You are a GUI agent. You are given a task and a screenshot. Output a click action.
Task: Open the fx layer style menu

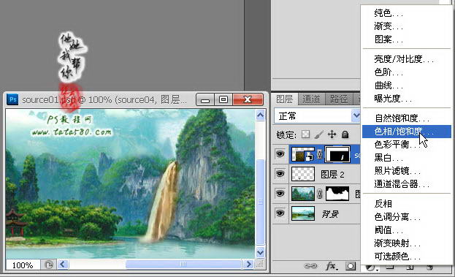click(x=332, y=266)
